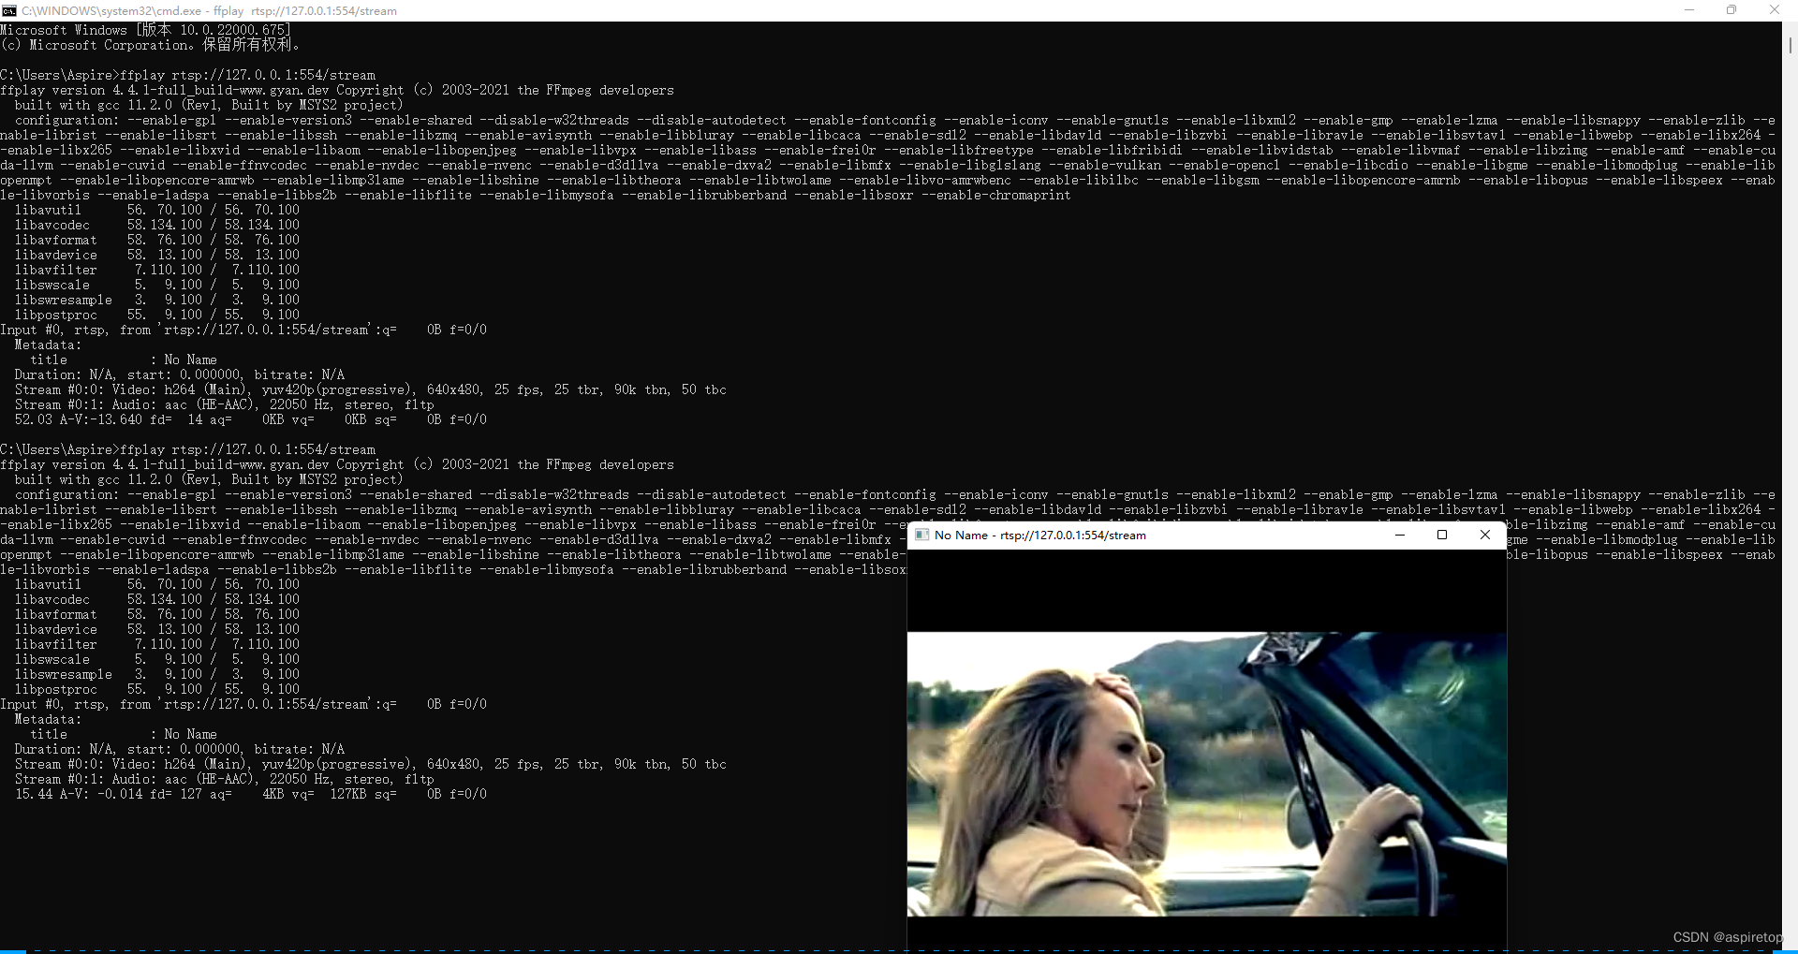Screen dimensions: 1798x954
Task: Click the CSDN @aspiretop watermark link
Action: [1727, 936]
